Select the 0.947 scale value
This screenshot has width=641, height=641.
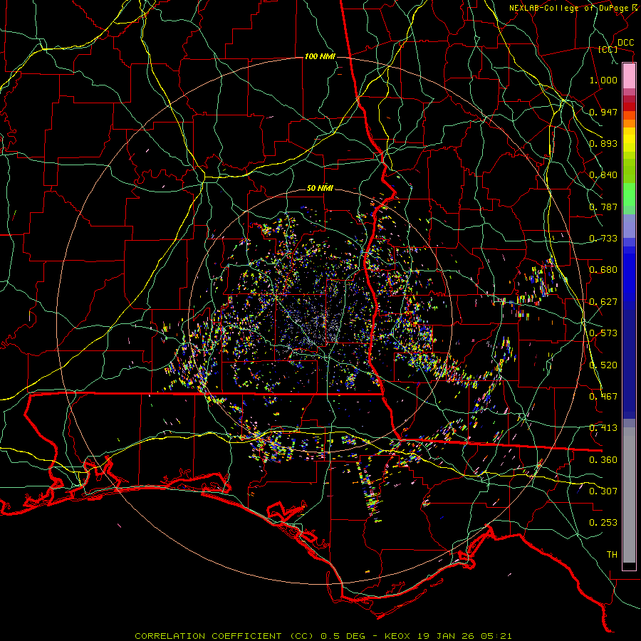coord(603,112)
